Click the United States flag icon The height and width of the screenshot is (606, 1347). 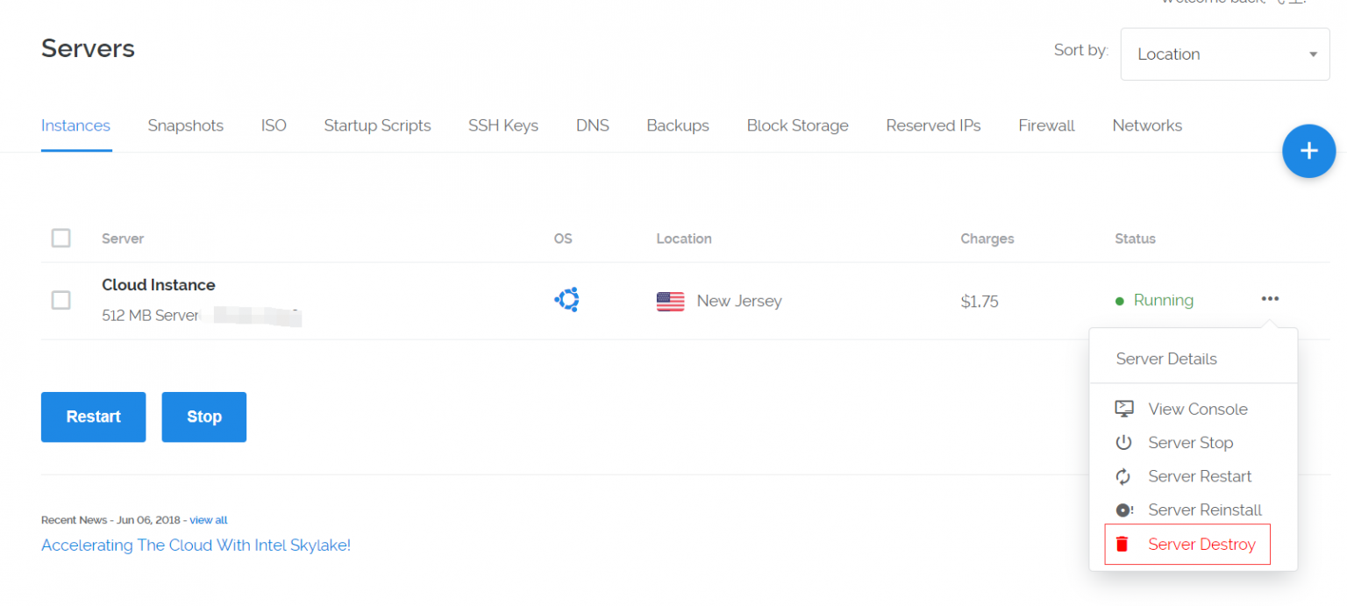tap(670, 302)
